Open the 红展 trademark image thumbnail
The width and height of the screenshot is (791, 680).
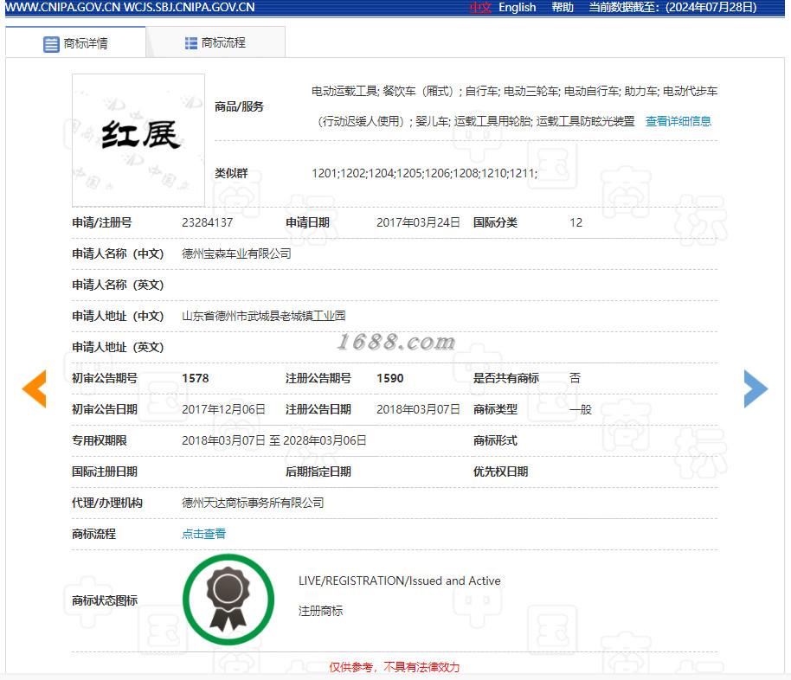138,140
